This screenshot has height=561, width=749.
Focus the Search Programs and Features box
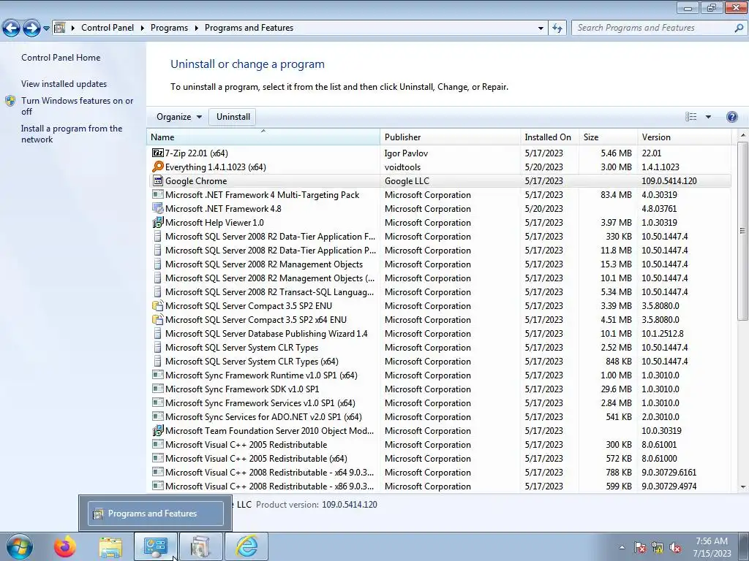(659, 28)
